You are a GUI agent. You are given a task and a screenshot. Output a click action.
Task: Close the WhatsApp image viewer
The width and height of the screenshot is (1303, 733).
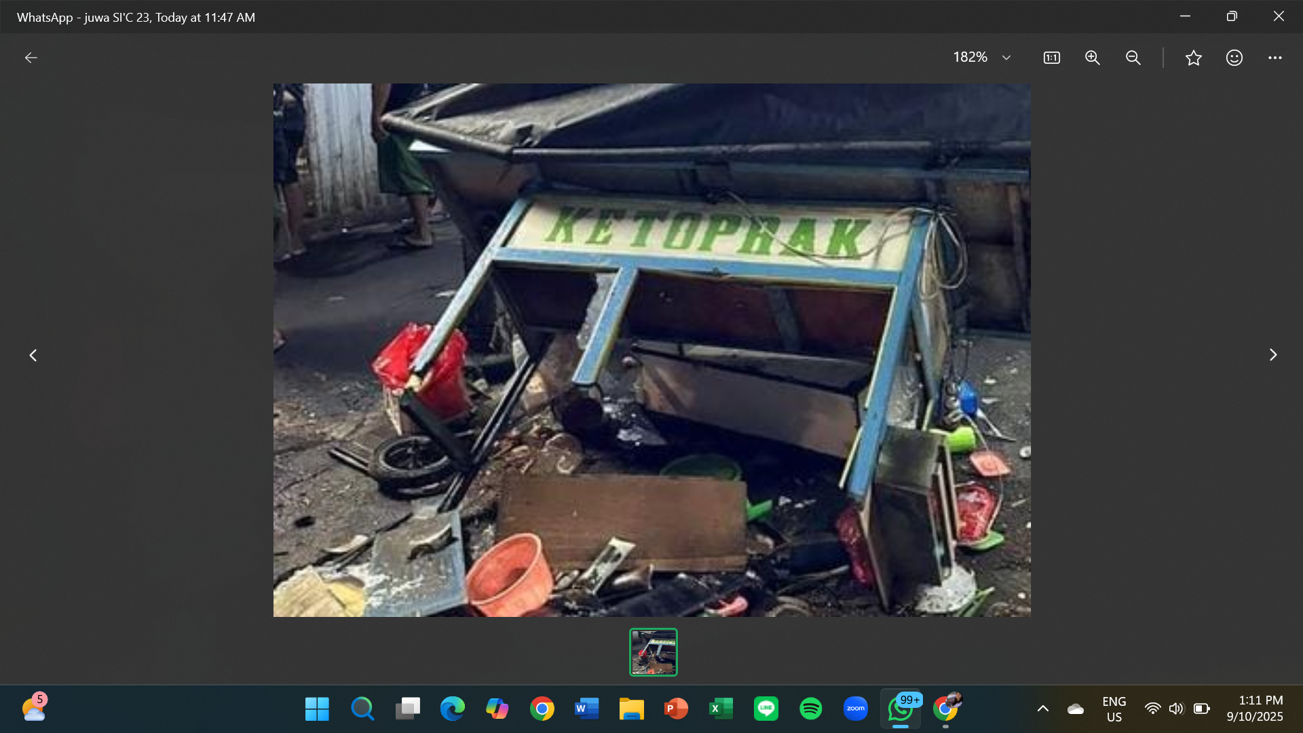coord(1279,16)
